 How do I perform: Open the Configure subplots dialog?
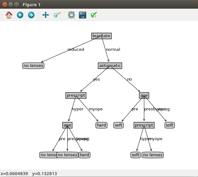point(71,15)
